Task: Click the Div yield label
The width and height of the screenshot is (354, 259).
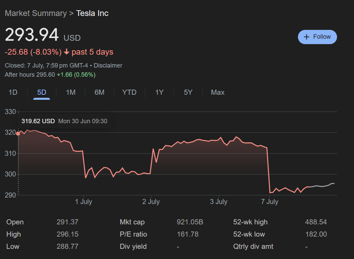Action: pos(133,246)
